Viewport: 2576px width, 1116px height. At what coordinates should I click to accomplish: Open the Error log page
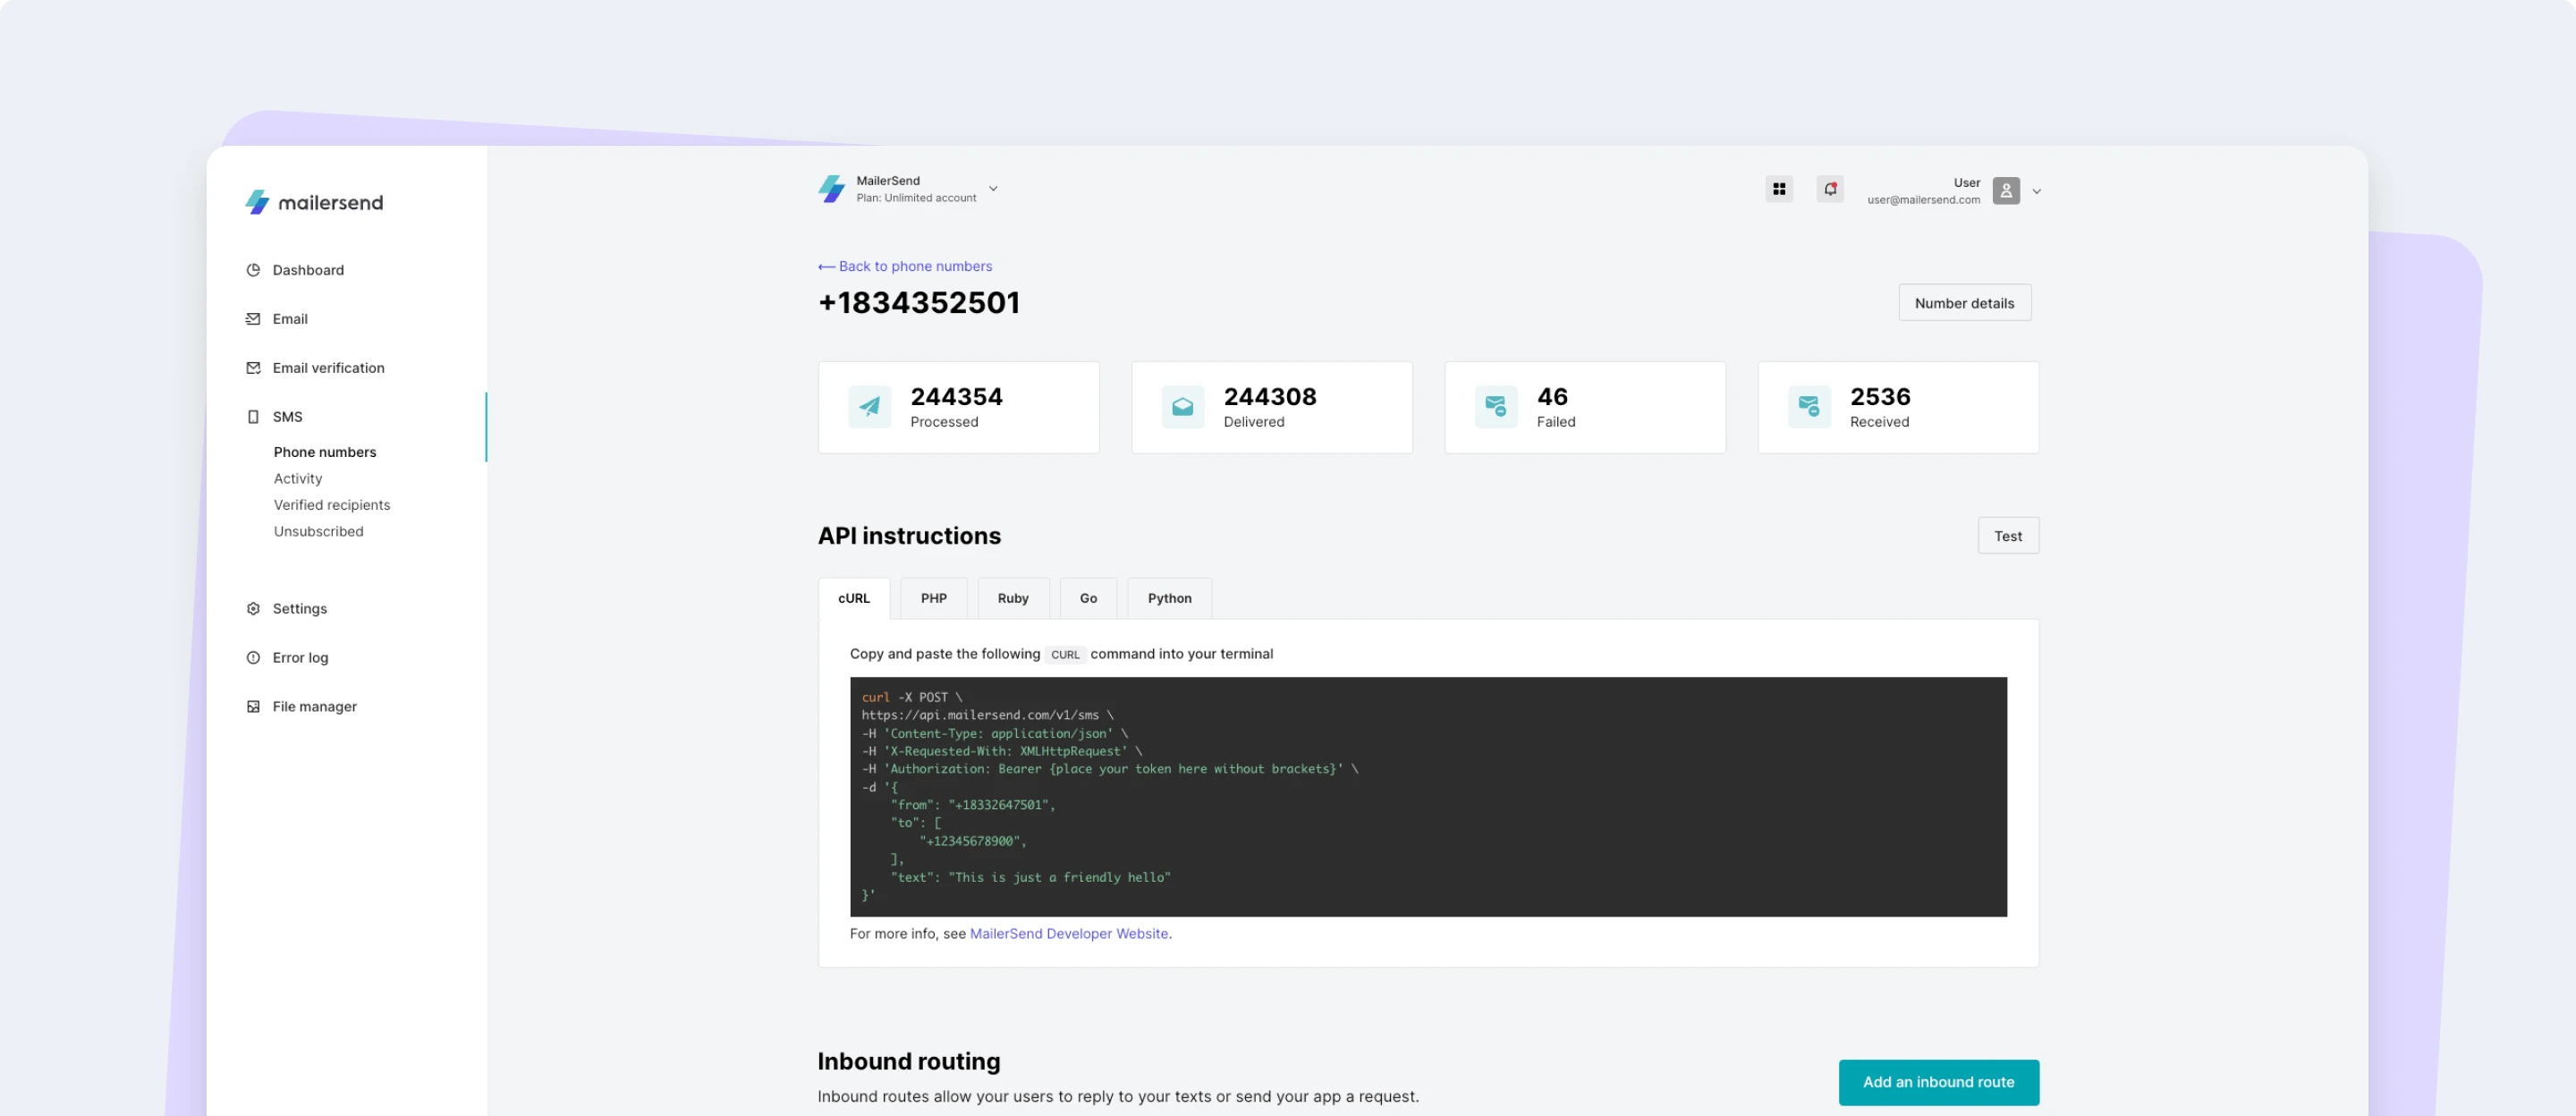[300, 657]
